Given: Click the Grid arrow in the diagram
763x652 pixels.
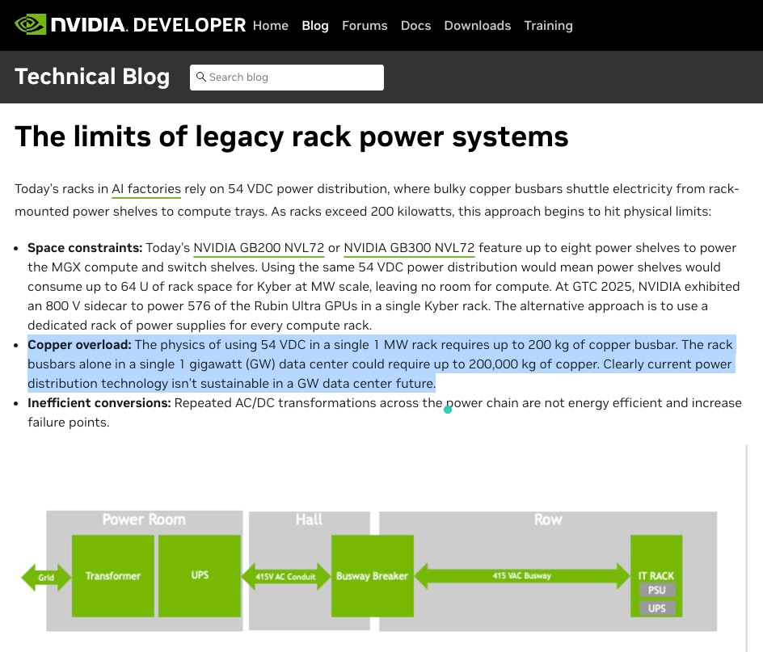Looking at the screenshot, I should (46, 578).
